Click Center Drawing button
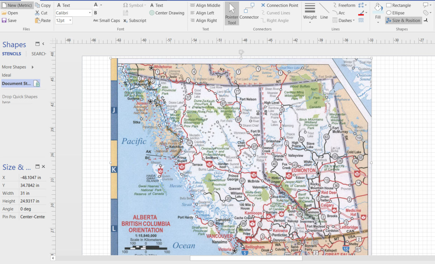 pyautogui.click(x=166, y=13)
